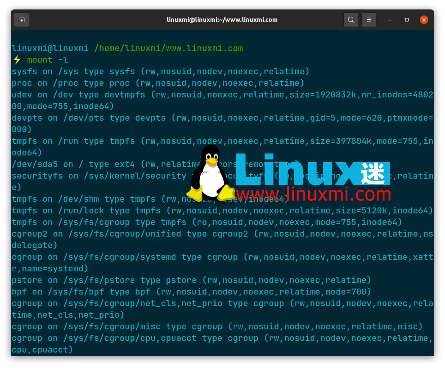Click the 'devpts on /dev/pts' line

point(222,118)
